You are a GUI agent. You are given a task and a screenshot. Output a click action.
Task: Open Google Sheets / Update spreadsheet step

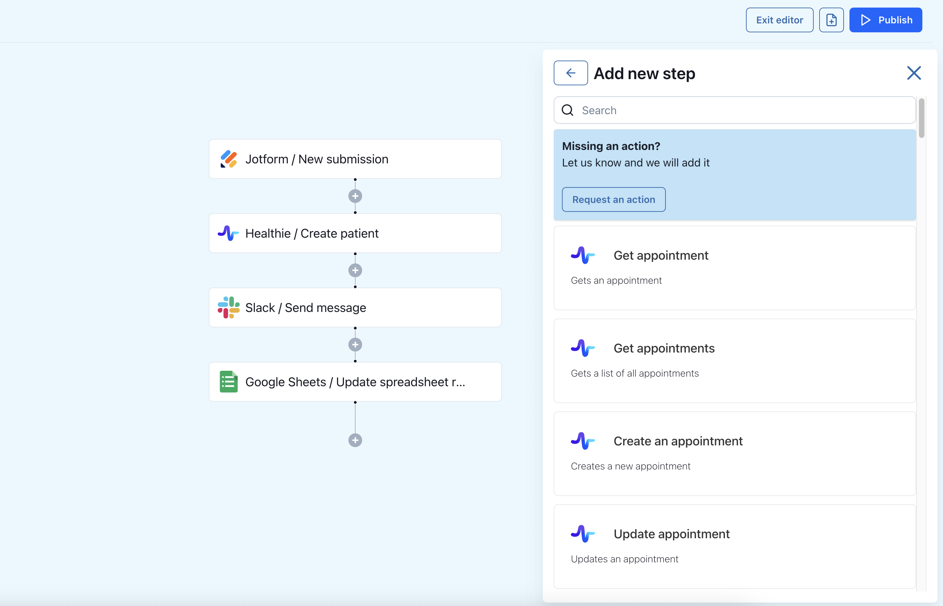pos(355,382)
